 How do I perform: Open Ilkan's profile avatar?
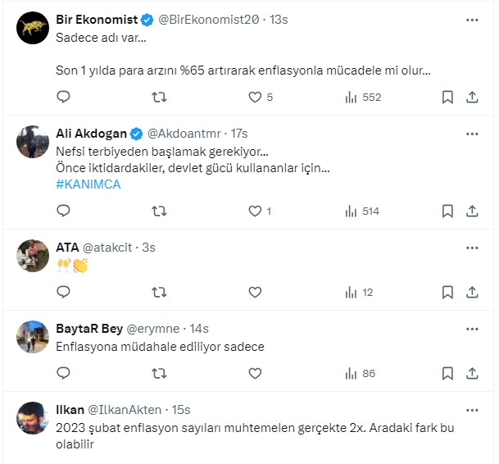(33, 420)
